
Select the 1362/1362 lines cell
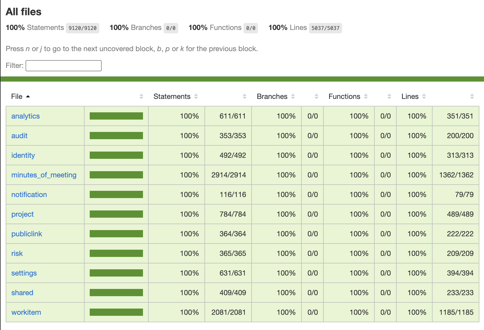[x=456, y=175]
